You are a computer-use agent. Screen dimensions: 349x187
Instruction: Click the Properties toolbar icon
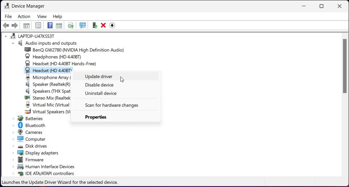click(x=38, y=25)
